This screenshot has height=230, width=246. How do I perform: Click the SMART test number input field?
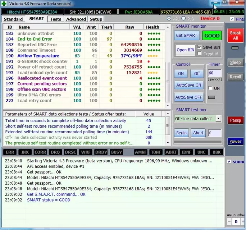click(x=215, y=133)
